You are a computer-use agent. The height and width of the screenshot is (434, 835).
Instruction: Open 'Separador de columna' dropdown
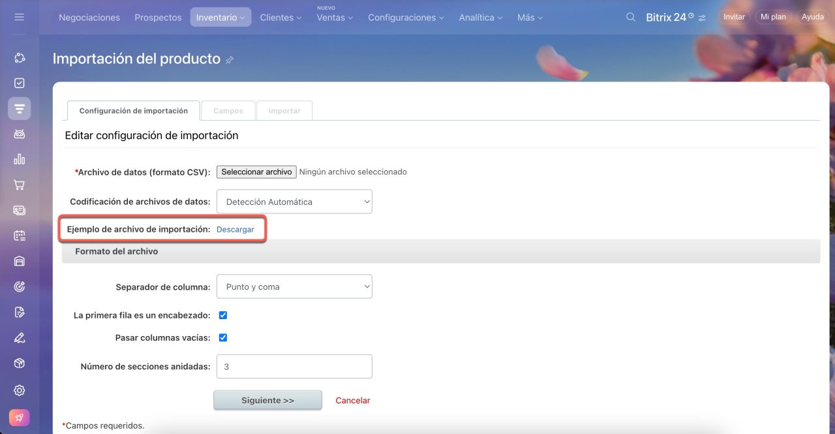(294, 287)
